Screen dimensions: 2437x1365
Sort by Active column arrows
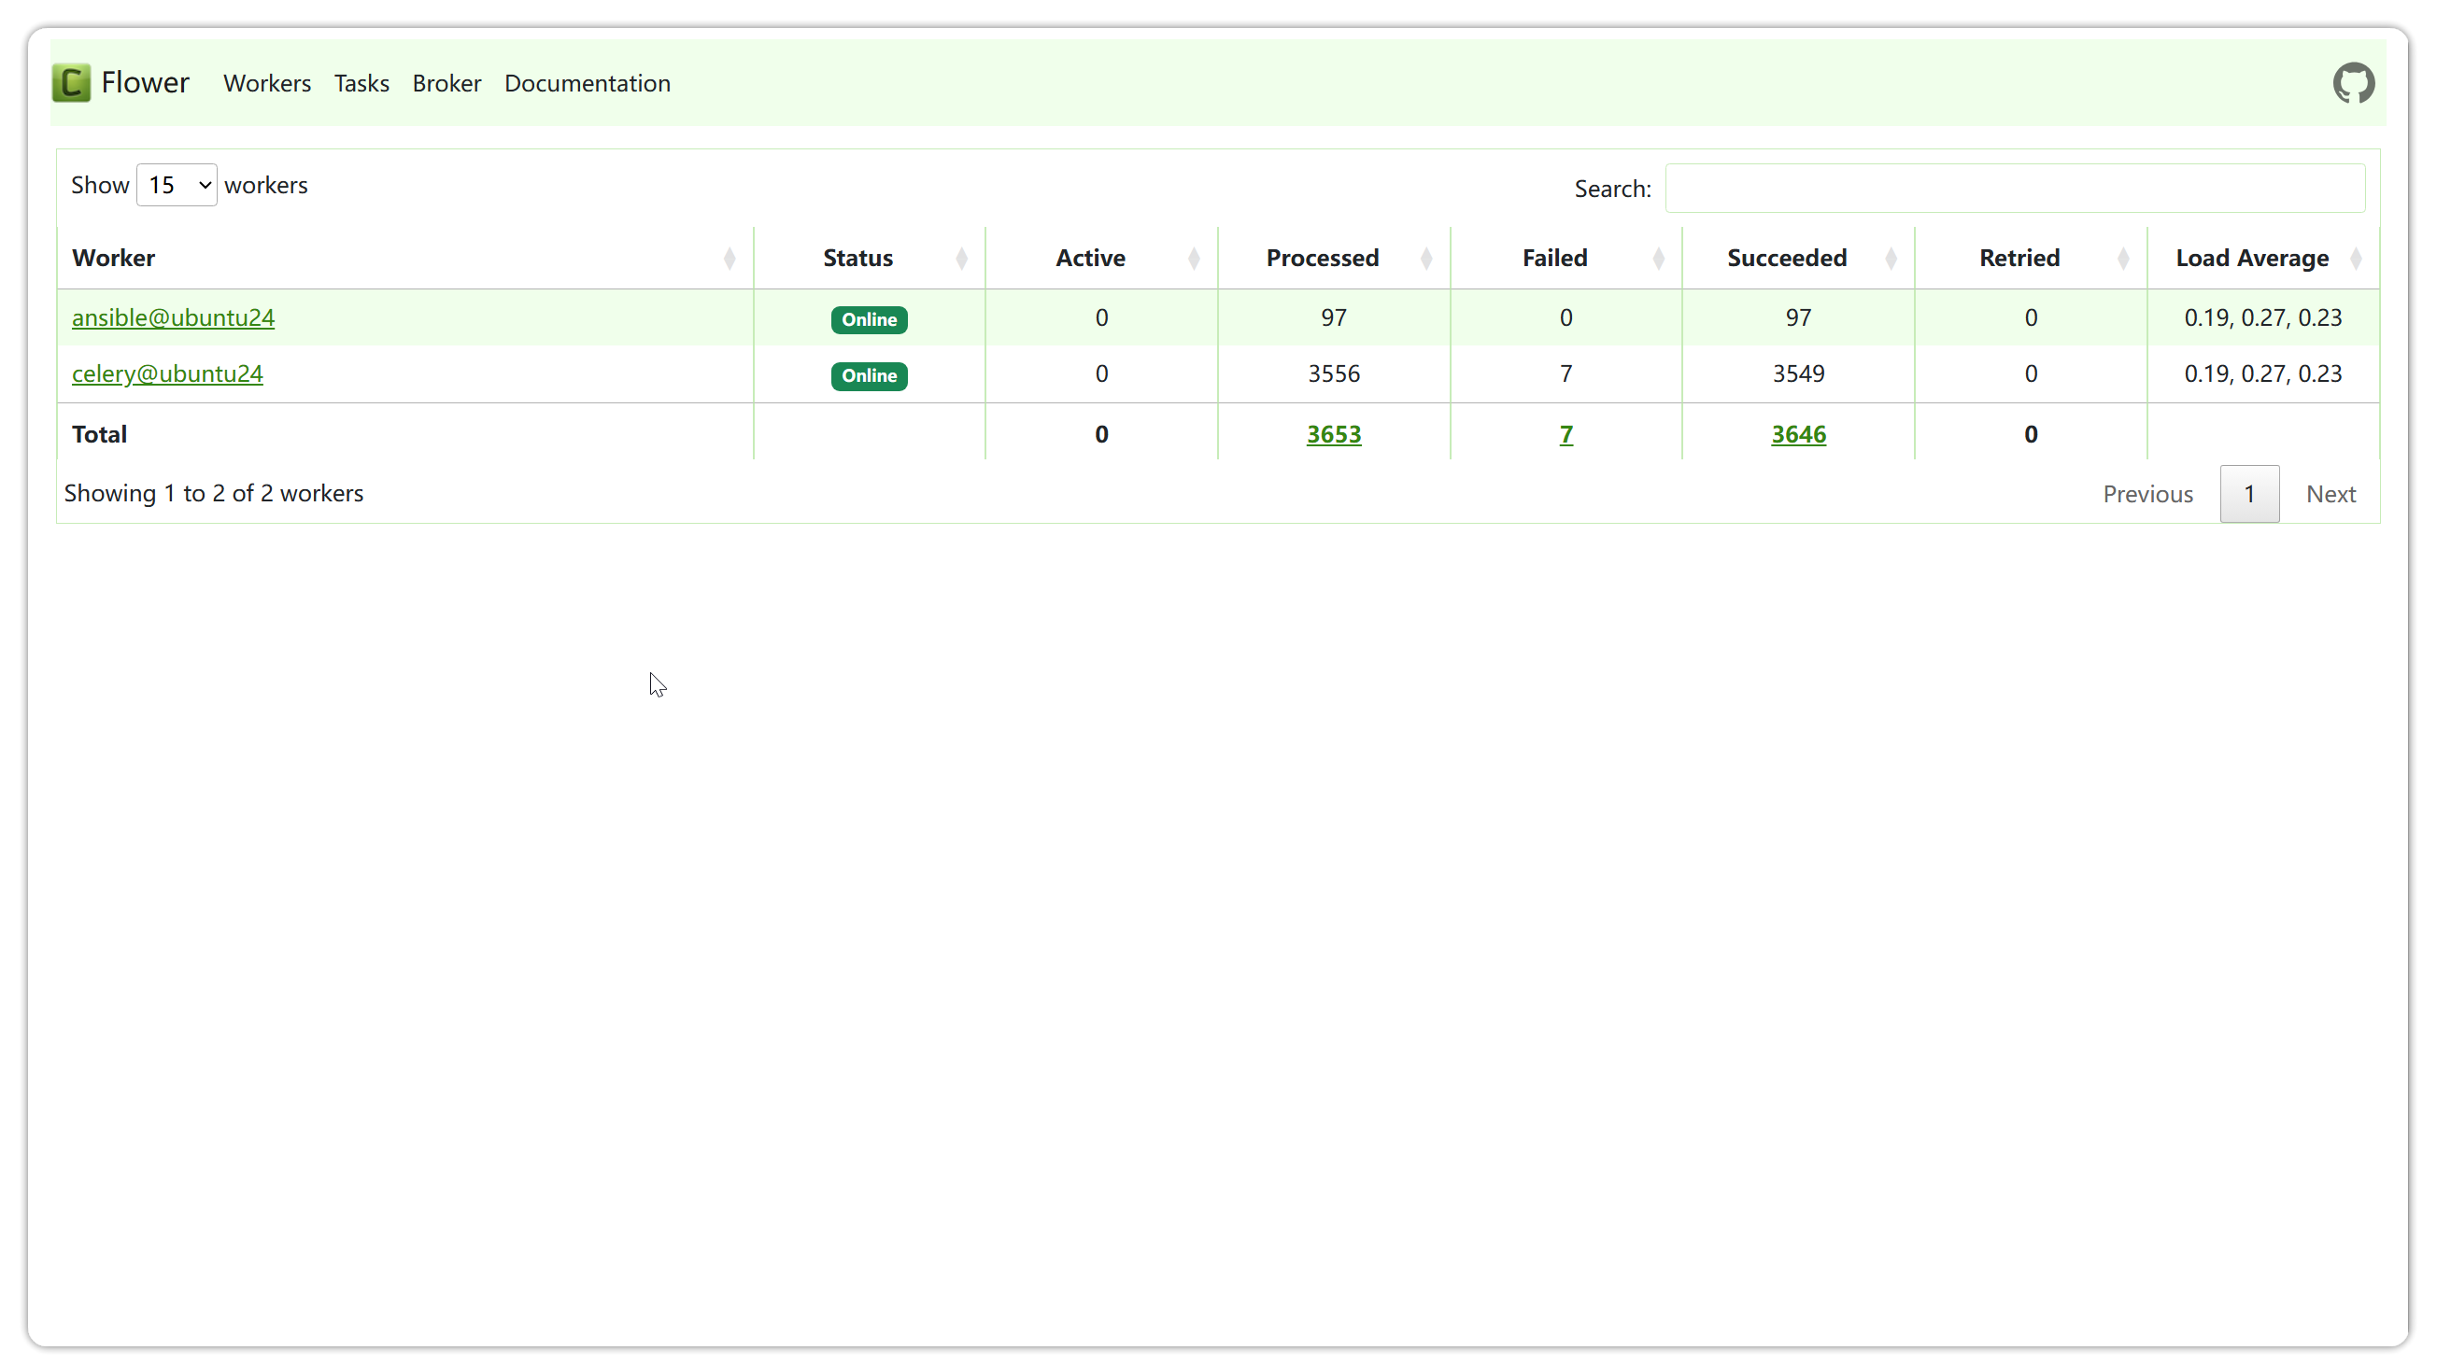click(1194, 258)
